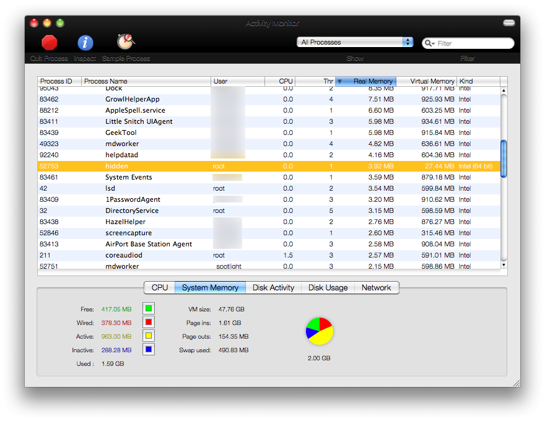Image resolution: width=545 pixels, height=421 pixels.
Task: Click the blue Inactive memory color swatch
Action: (149, 349)
